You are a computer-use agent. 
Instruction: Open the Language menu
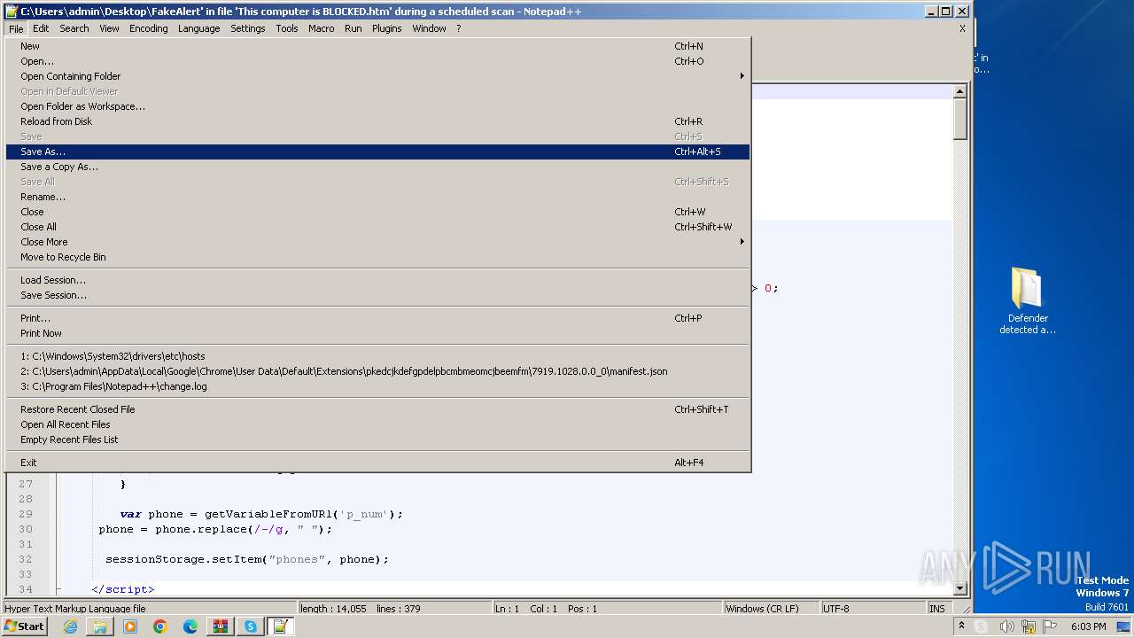pyautogui.click(x=198, y=28)
